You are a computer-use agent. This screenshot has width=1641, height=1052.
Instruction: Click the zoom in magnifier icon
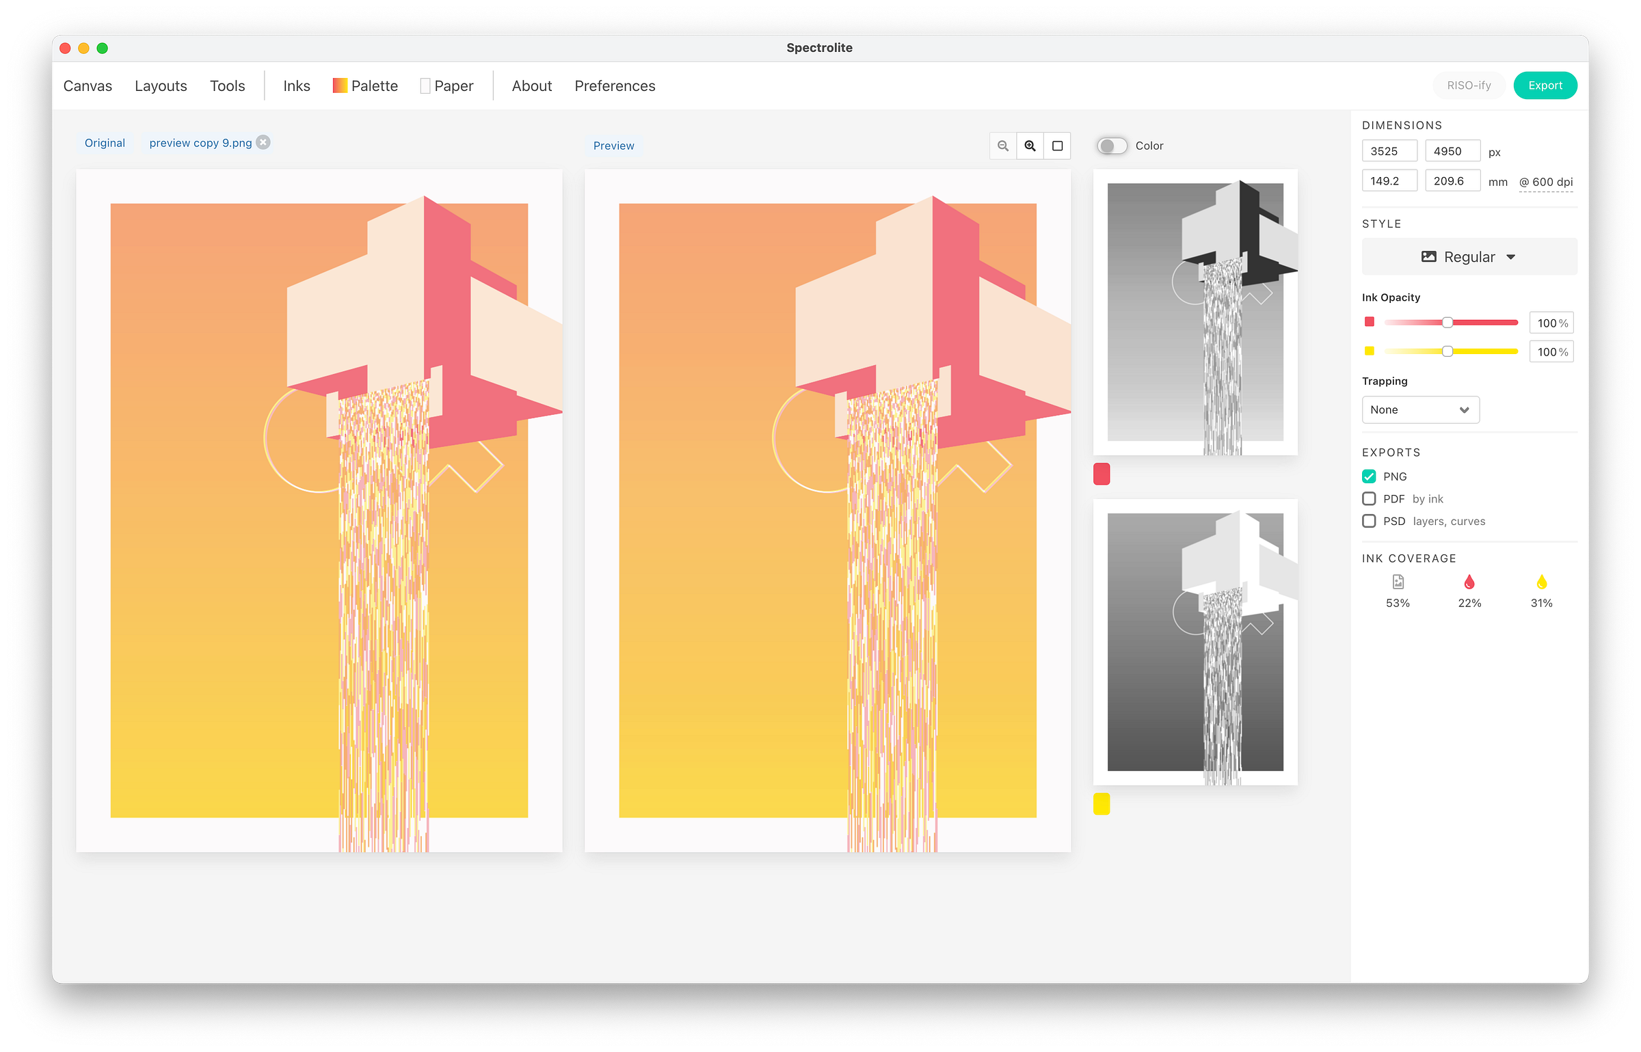pos(1030,146)
